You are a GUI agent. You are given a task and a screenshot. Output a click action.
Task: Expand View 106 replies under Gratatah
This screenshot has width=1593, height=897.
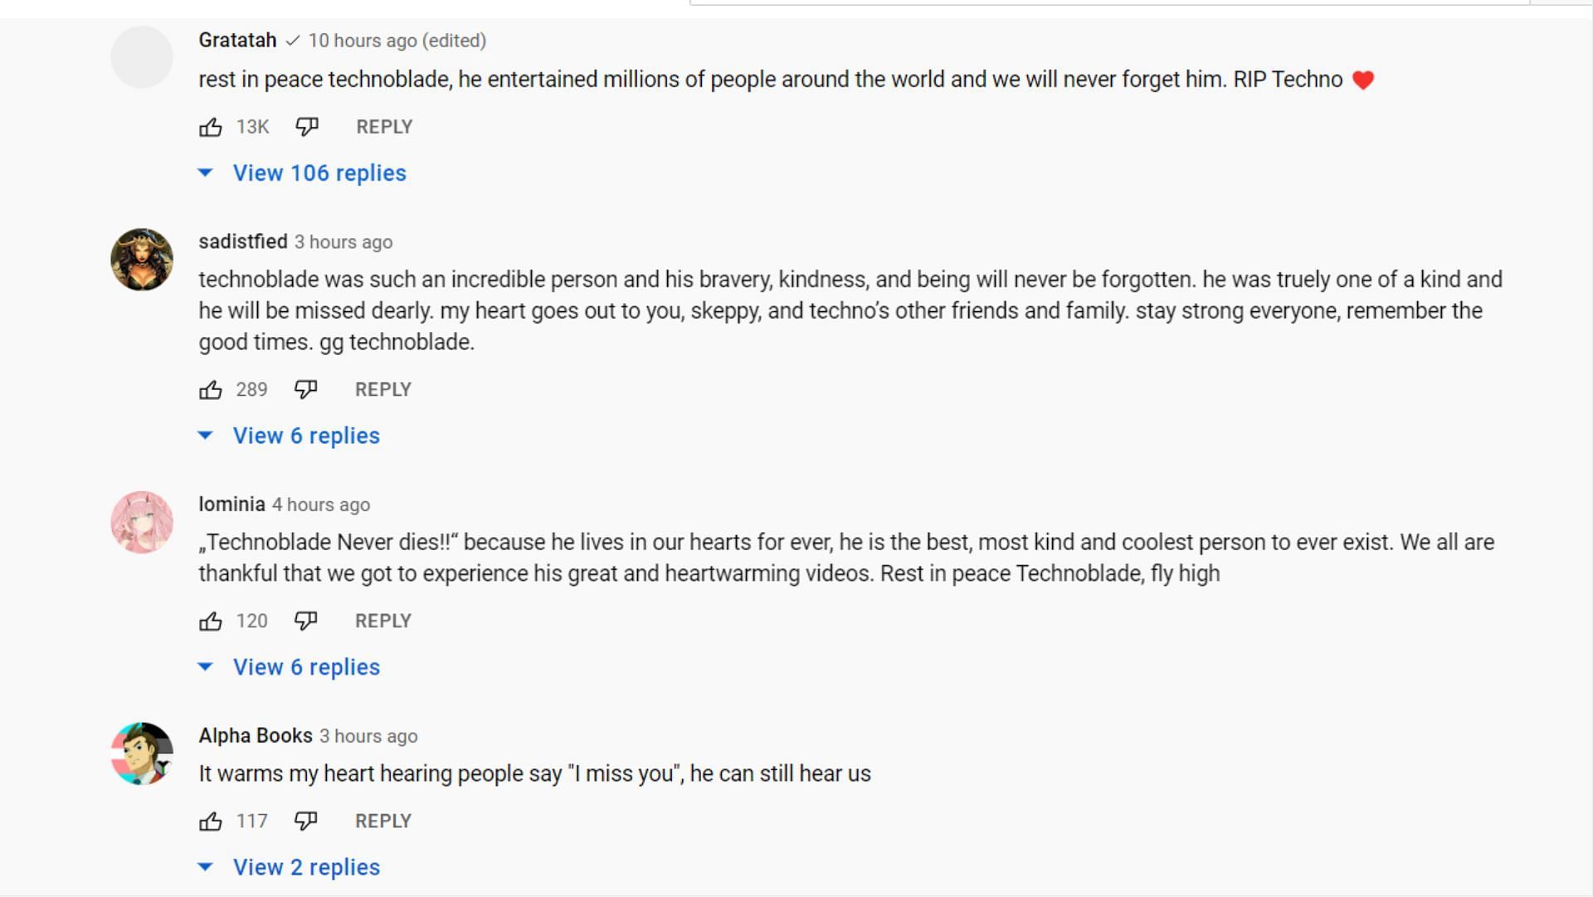pos(319,173)
